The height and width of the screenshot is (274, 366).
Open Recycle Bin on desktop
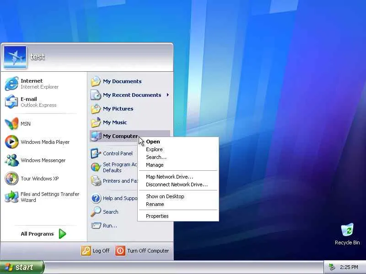pyautogui.click(x=347, y=234)
